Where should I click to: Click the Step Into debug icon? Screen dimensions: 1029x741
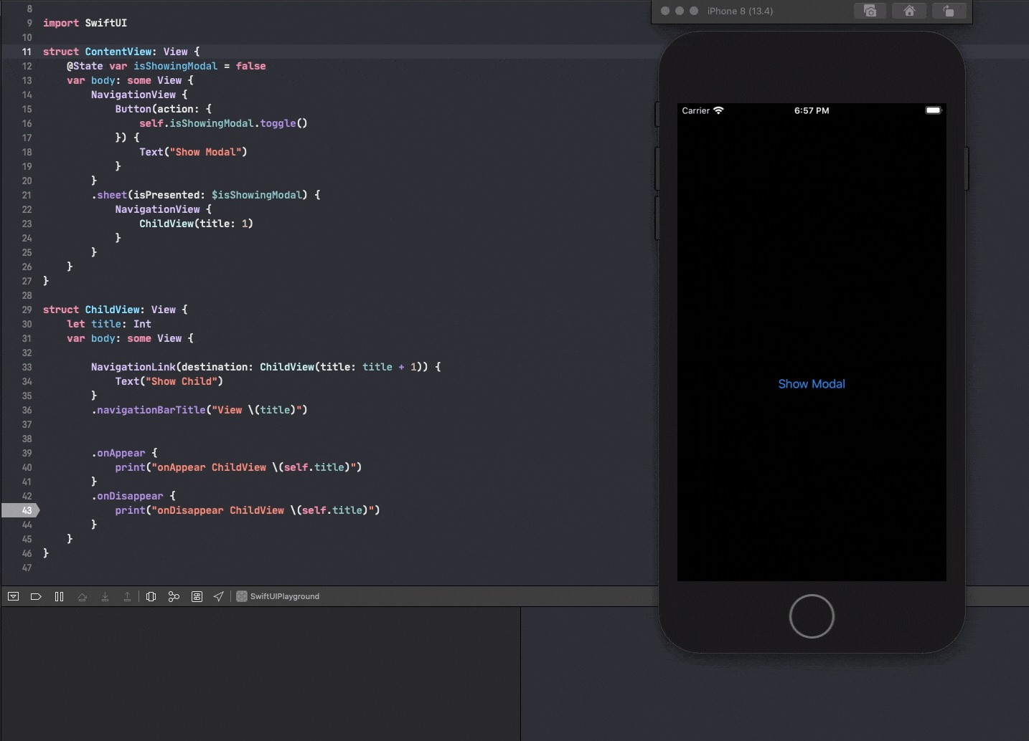[x=105, y=596]
